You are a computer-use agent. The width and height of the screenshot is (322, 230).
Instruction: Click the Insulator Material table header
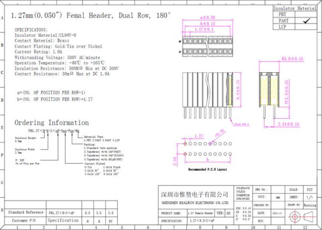(x=295, y=8)
